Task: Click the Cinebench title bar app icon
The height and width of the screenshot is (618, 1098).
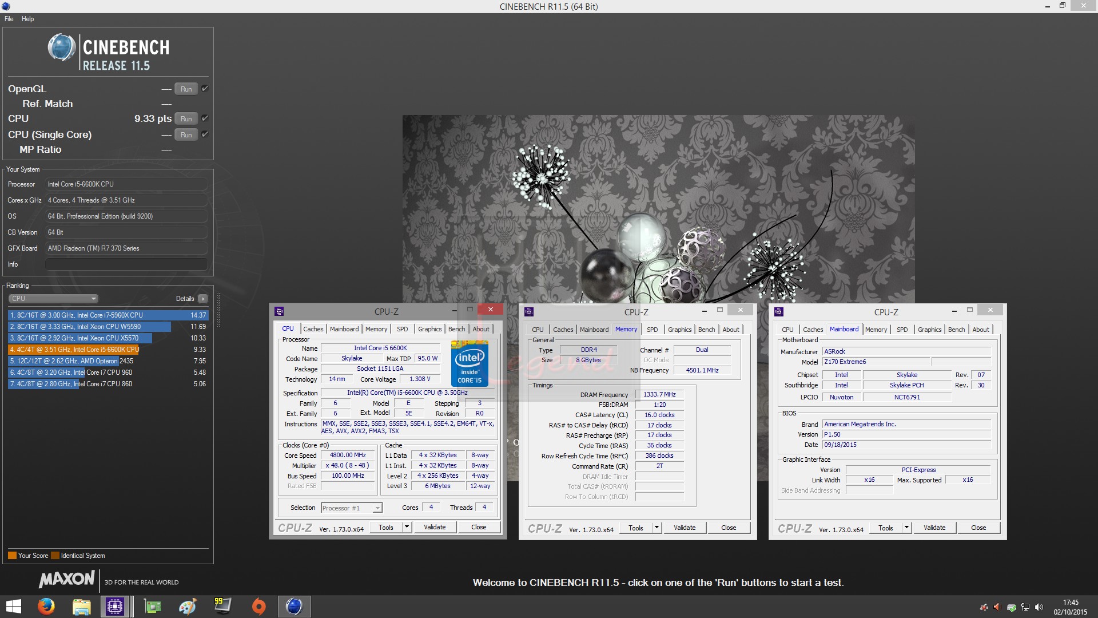Action: point(5,6)
